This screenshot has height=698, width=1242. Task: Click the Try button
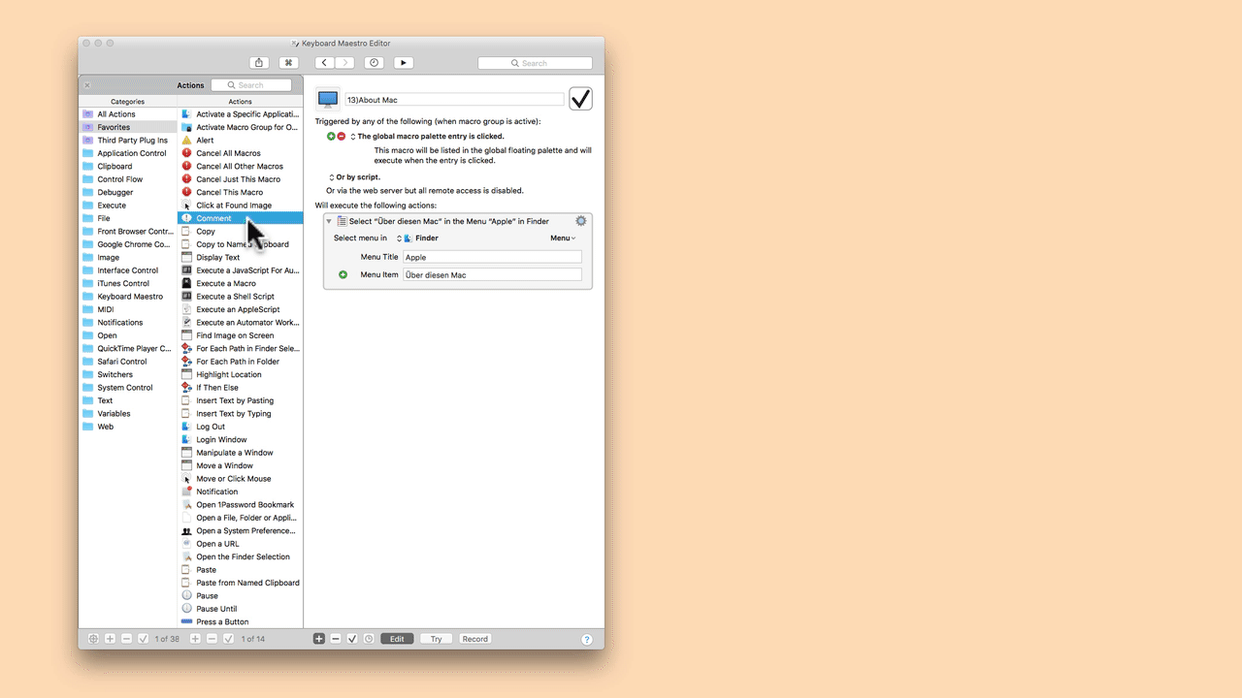[x=437, y=639]
